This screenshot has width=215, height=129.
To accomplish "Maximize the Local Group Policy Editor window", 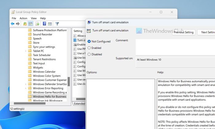I will point(161,12).
